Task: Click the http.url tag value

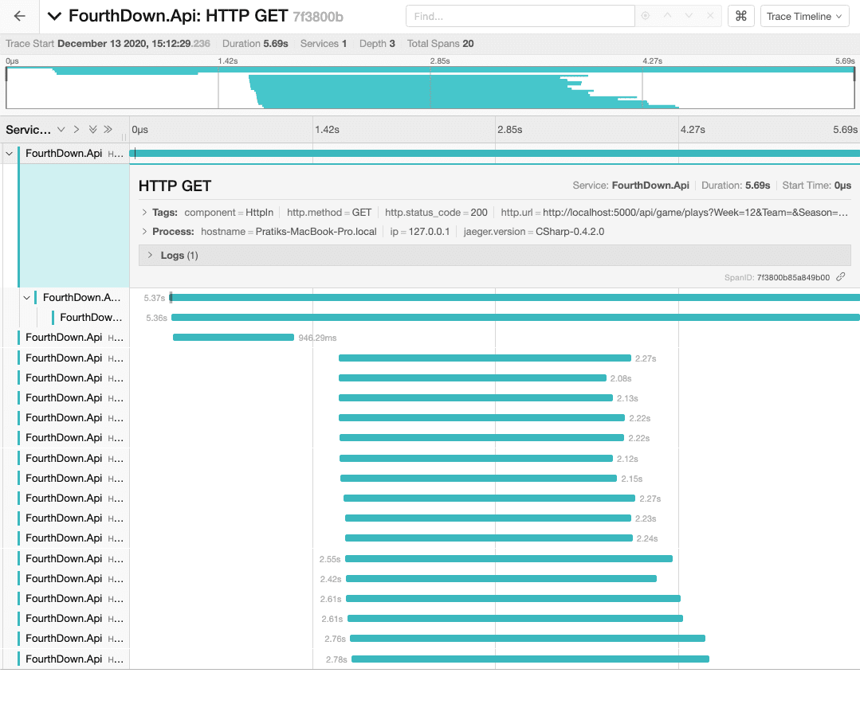Action: (x=695, y=212)
